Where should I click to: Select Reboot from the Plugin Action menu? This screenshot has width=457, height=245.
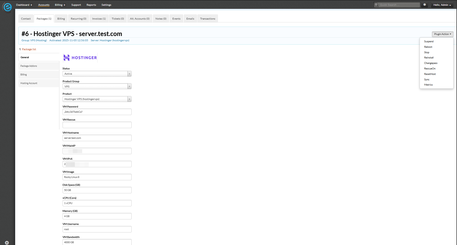click(x=428, y=47)
